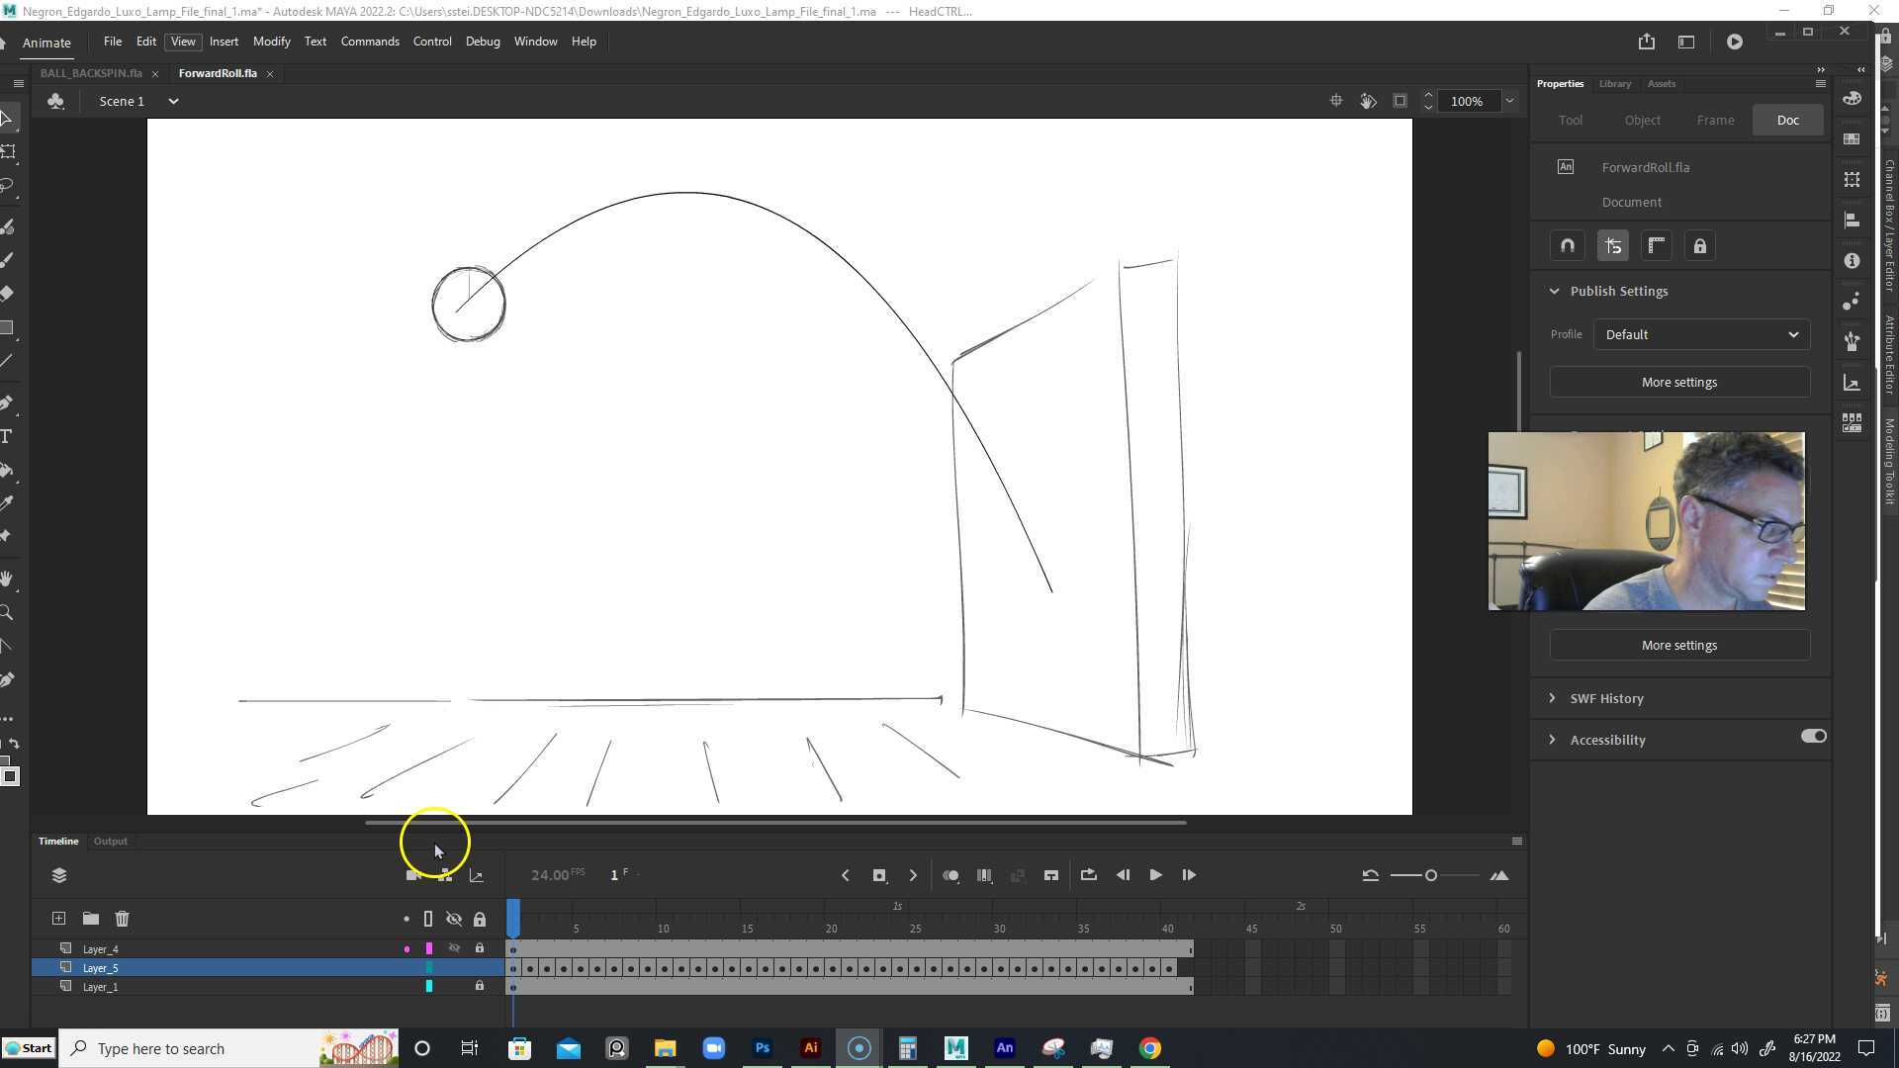Viewport: 1899px width, 1068px height.
Task: Open the Scene 1 dropdown
Action: coord(173,101)
